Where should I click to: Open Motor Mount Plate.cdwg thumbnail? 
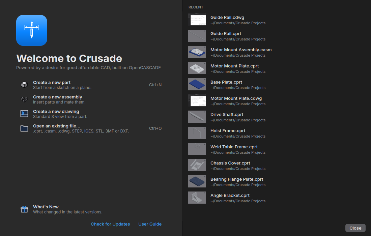pos(197,100)
